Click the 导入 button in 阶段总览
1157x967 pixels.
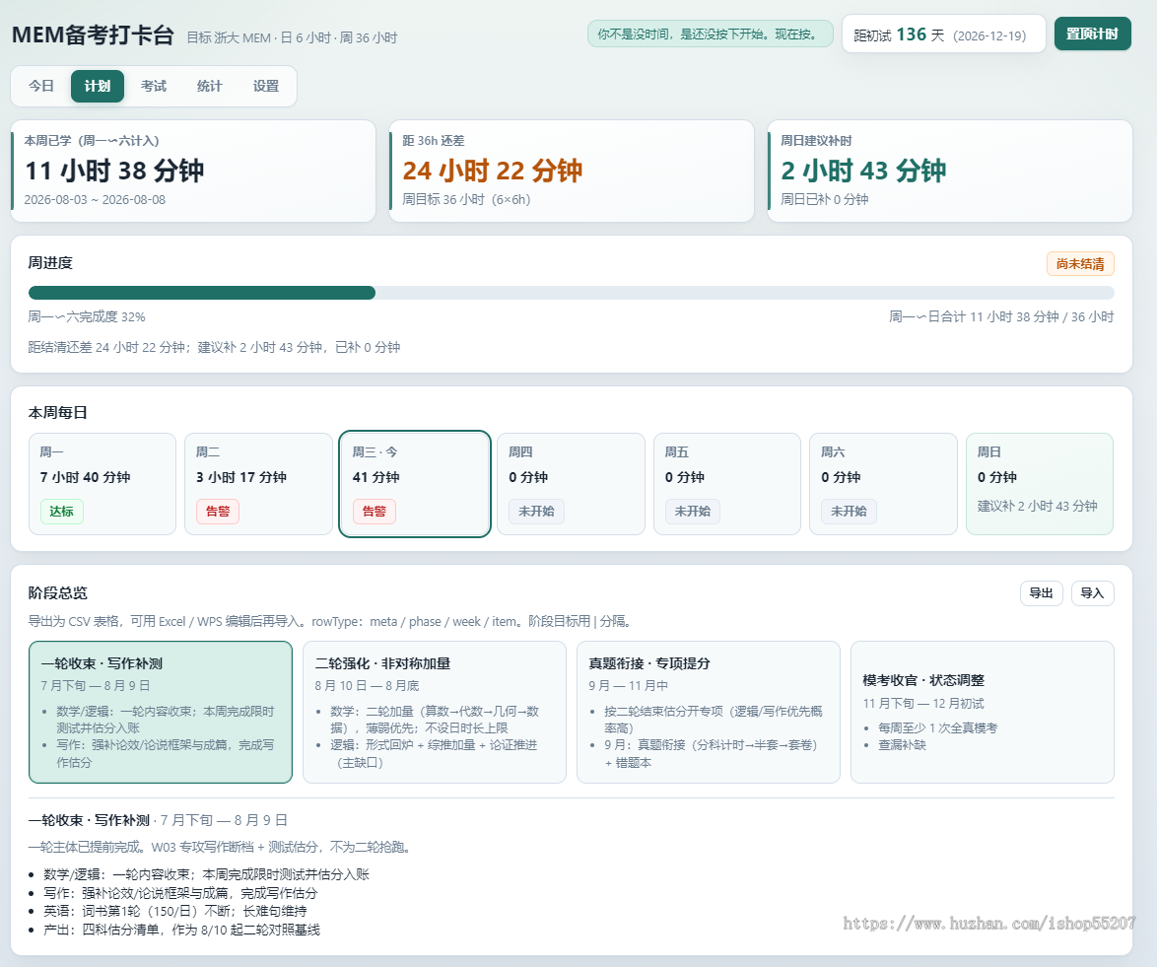point(1092,593)
